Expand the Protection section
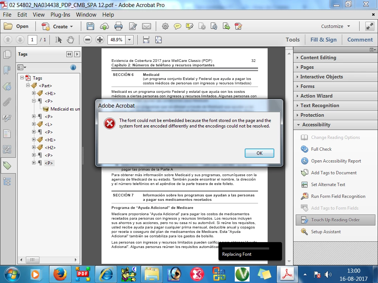The width and height of the screenshot is (378, 283). point(335,115)
